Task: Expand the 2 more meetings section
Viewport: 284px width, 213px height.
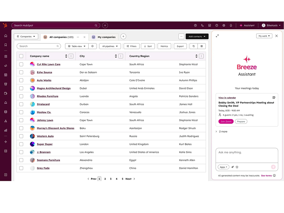Action: (x=221, y=132)
